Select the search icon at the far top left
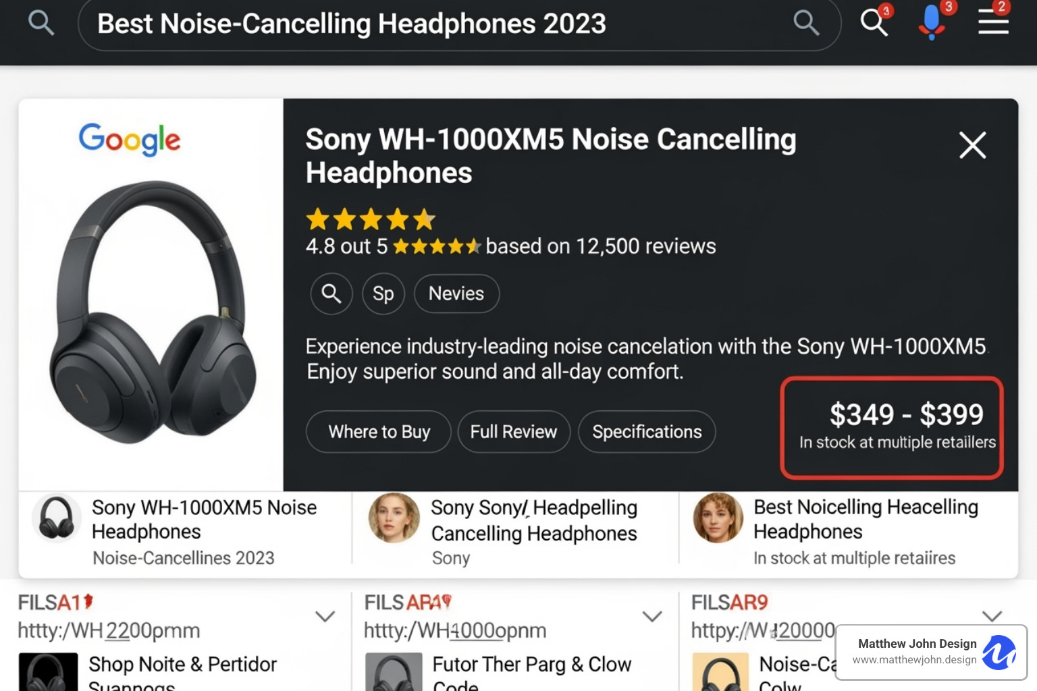The image size is (1037, 691). pos(41,22)
